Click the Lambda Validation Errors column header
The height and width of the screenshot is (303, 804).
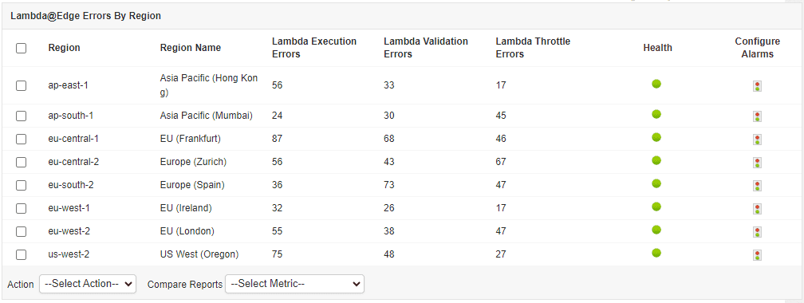pos(426,48)
